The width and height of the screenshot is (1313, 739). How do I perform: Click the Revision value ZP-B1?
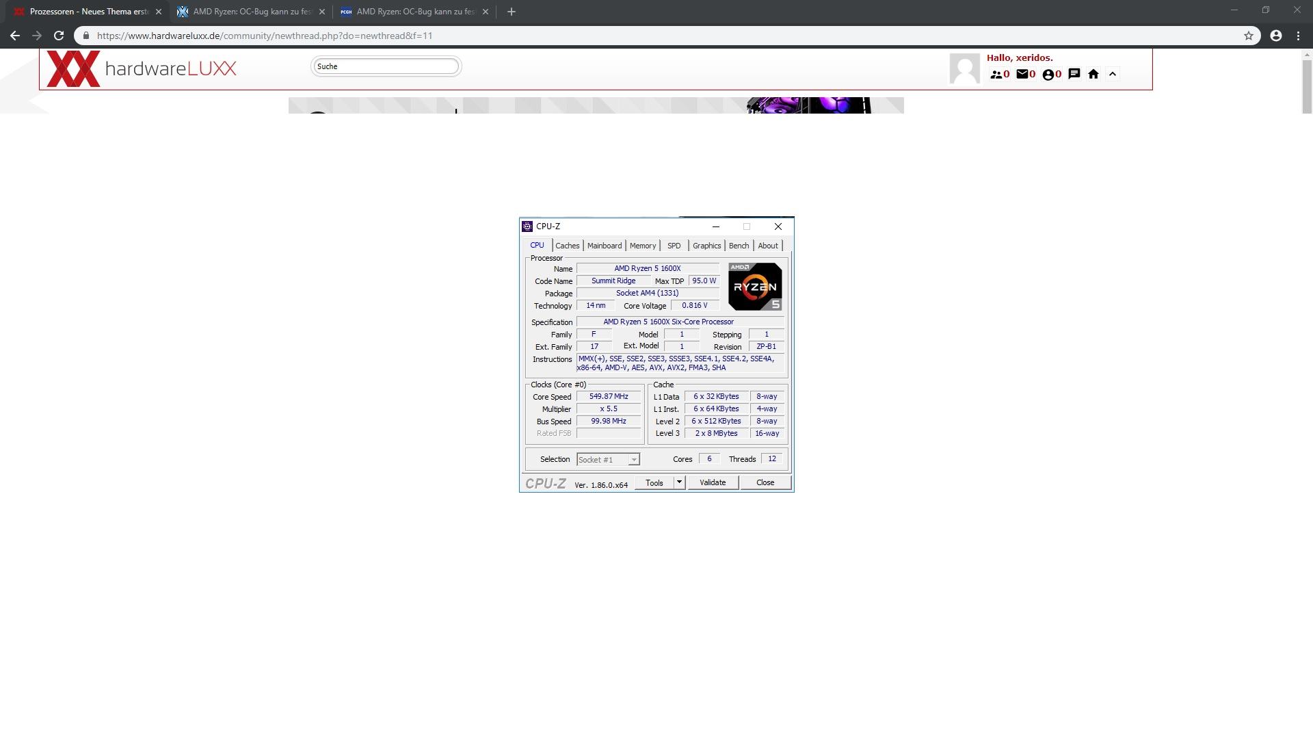766,347
